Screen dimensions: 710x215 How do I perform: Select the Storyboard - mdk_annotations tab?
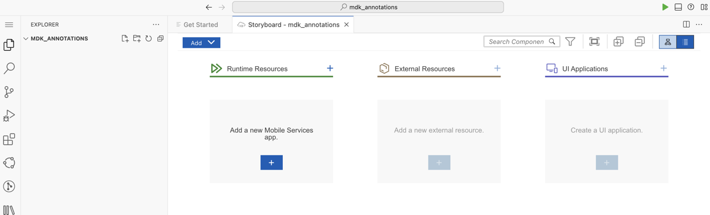[x=293, y=25]
